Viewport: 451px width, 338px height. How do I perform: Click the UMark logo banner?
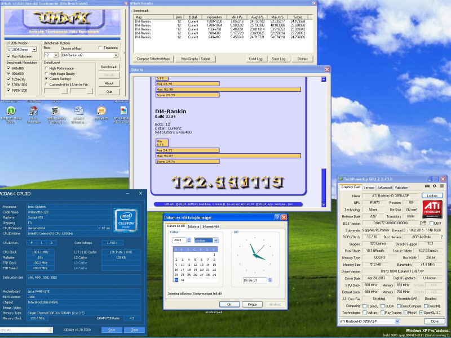click(63, 22)
